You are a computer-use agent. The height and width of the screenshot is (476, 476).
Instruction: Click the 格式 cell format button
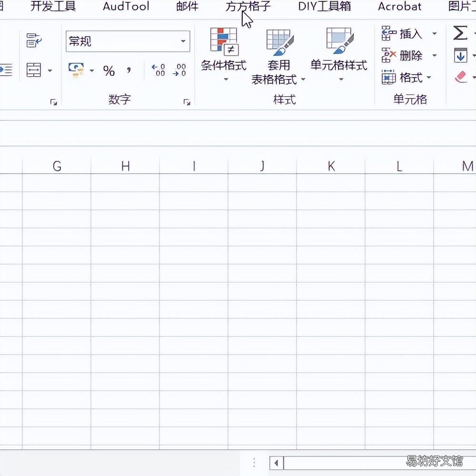(407, 78)
